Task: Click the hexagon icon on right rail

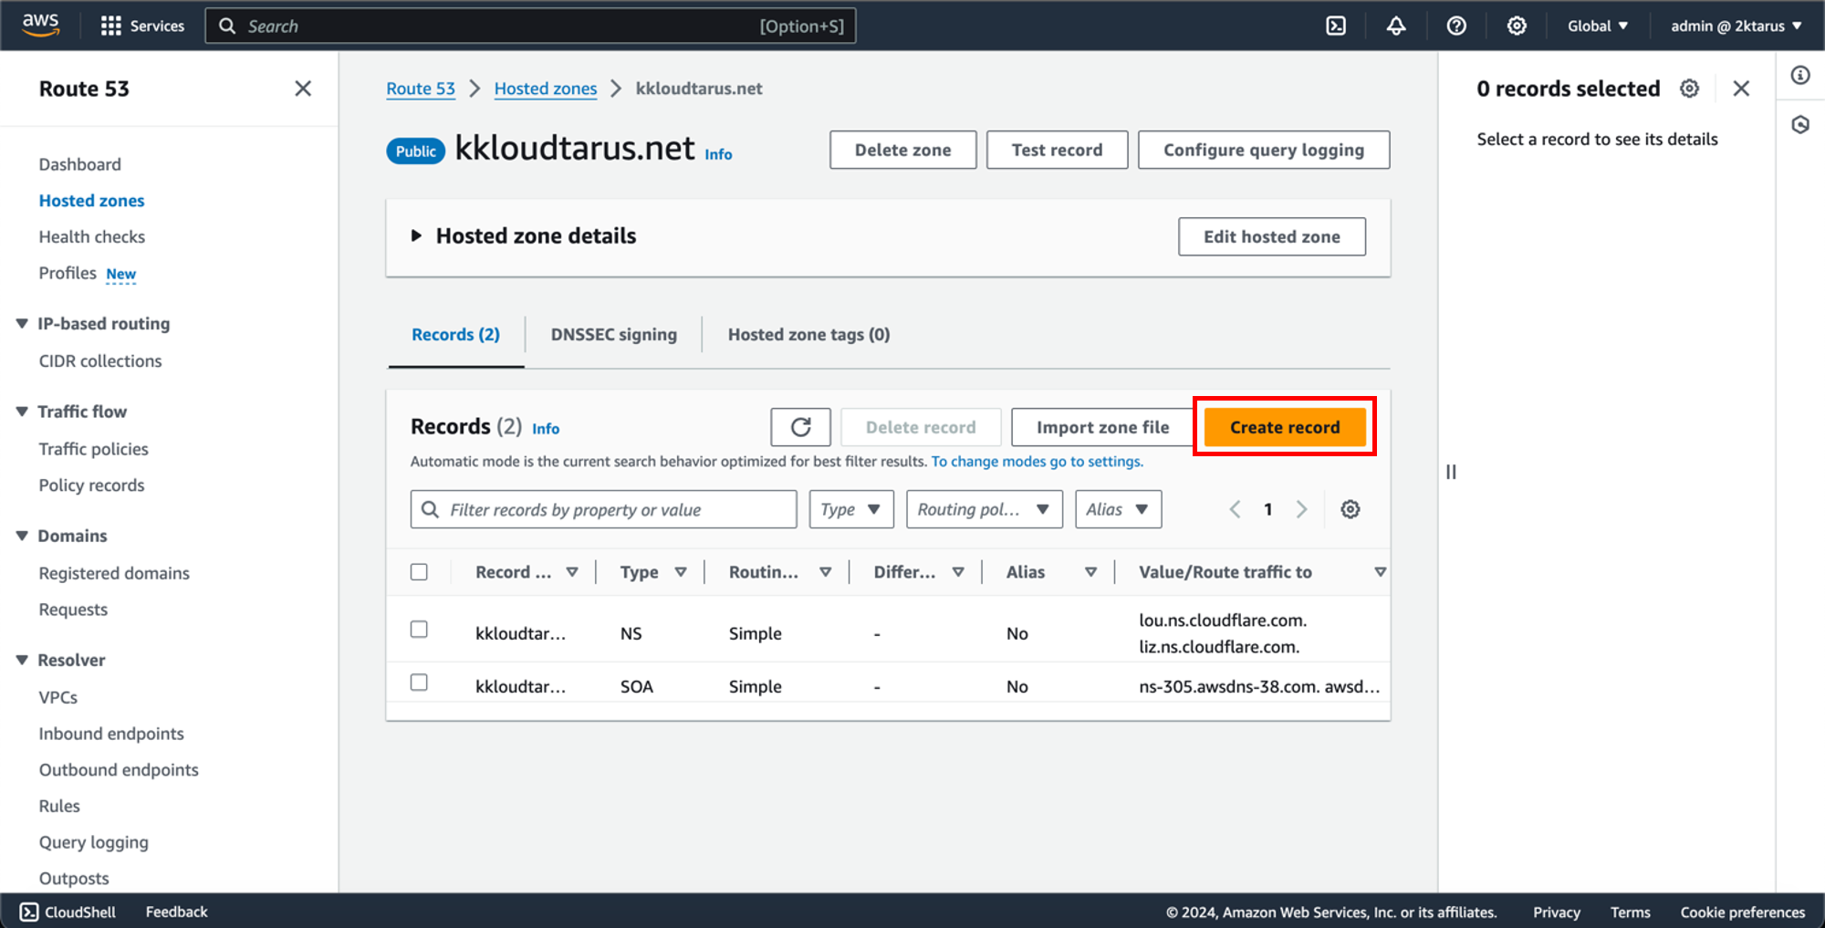Action: pos(1800,124)
